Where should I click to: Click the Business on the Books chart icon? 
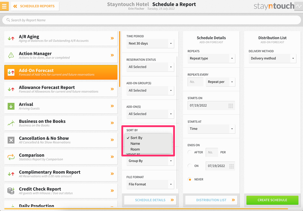click(x=11, y=123)
